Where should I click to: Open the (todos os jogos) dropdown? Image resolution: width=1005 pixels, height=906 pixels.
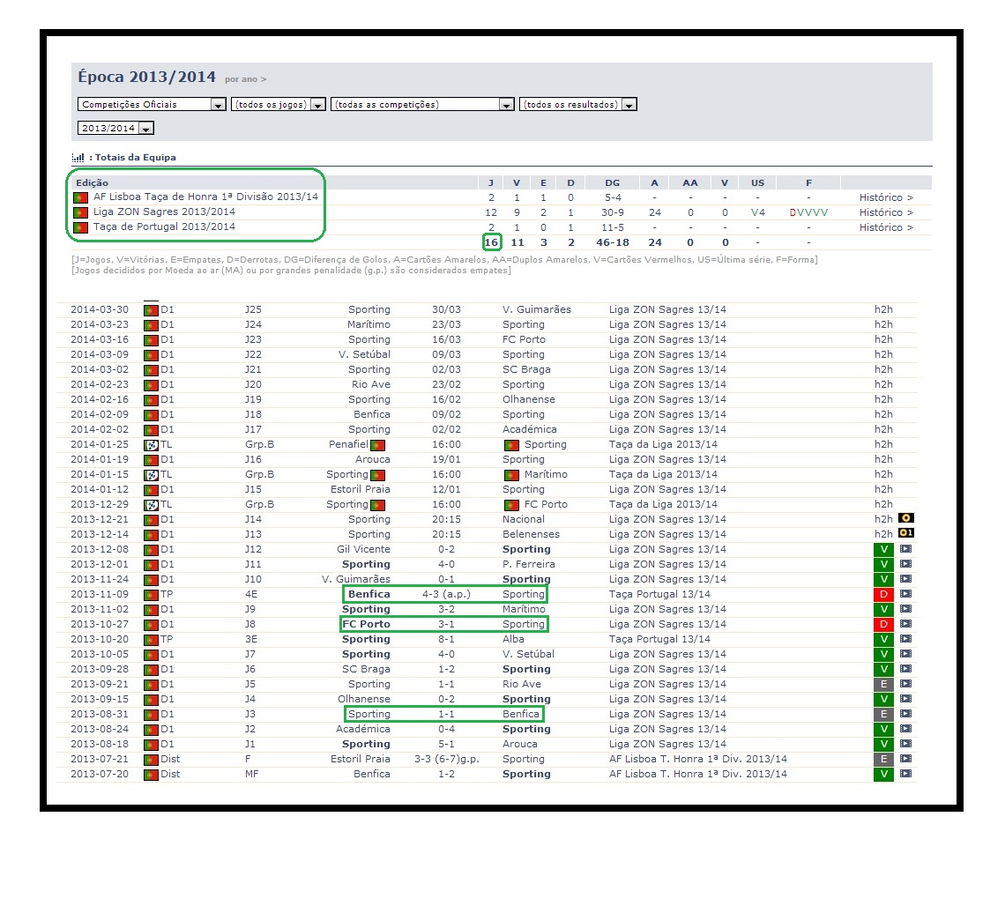[279, 105]
